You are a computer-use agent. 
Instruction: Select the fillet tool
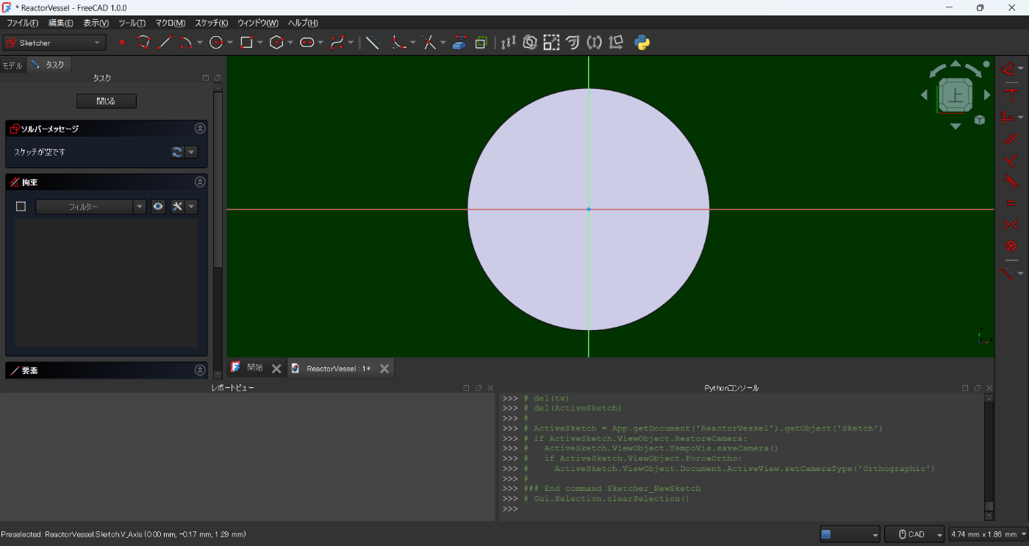click(x=398, y=43)
